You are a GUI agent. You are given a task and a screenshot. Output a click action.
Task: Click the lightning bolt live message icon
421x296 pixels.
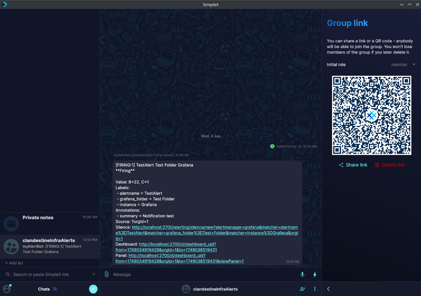315,274
